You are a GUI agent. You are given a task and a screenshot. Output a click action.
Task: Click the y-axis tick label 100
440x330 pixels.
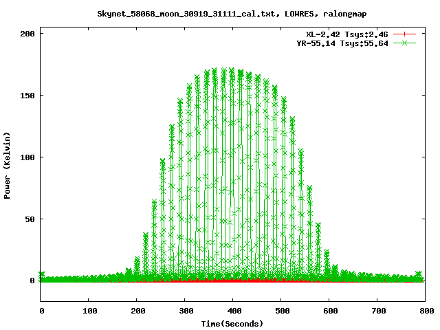point(27,157)
